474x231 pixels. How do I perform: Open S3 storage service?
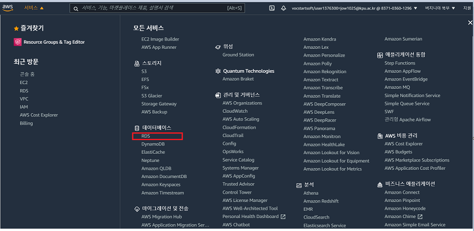click(x=144, y=71)
